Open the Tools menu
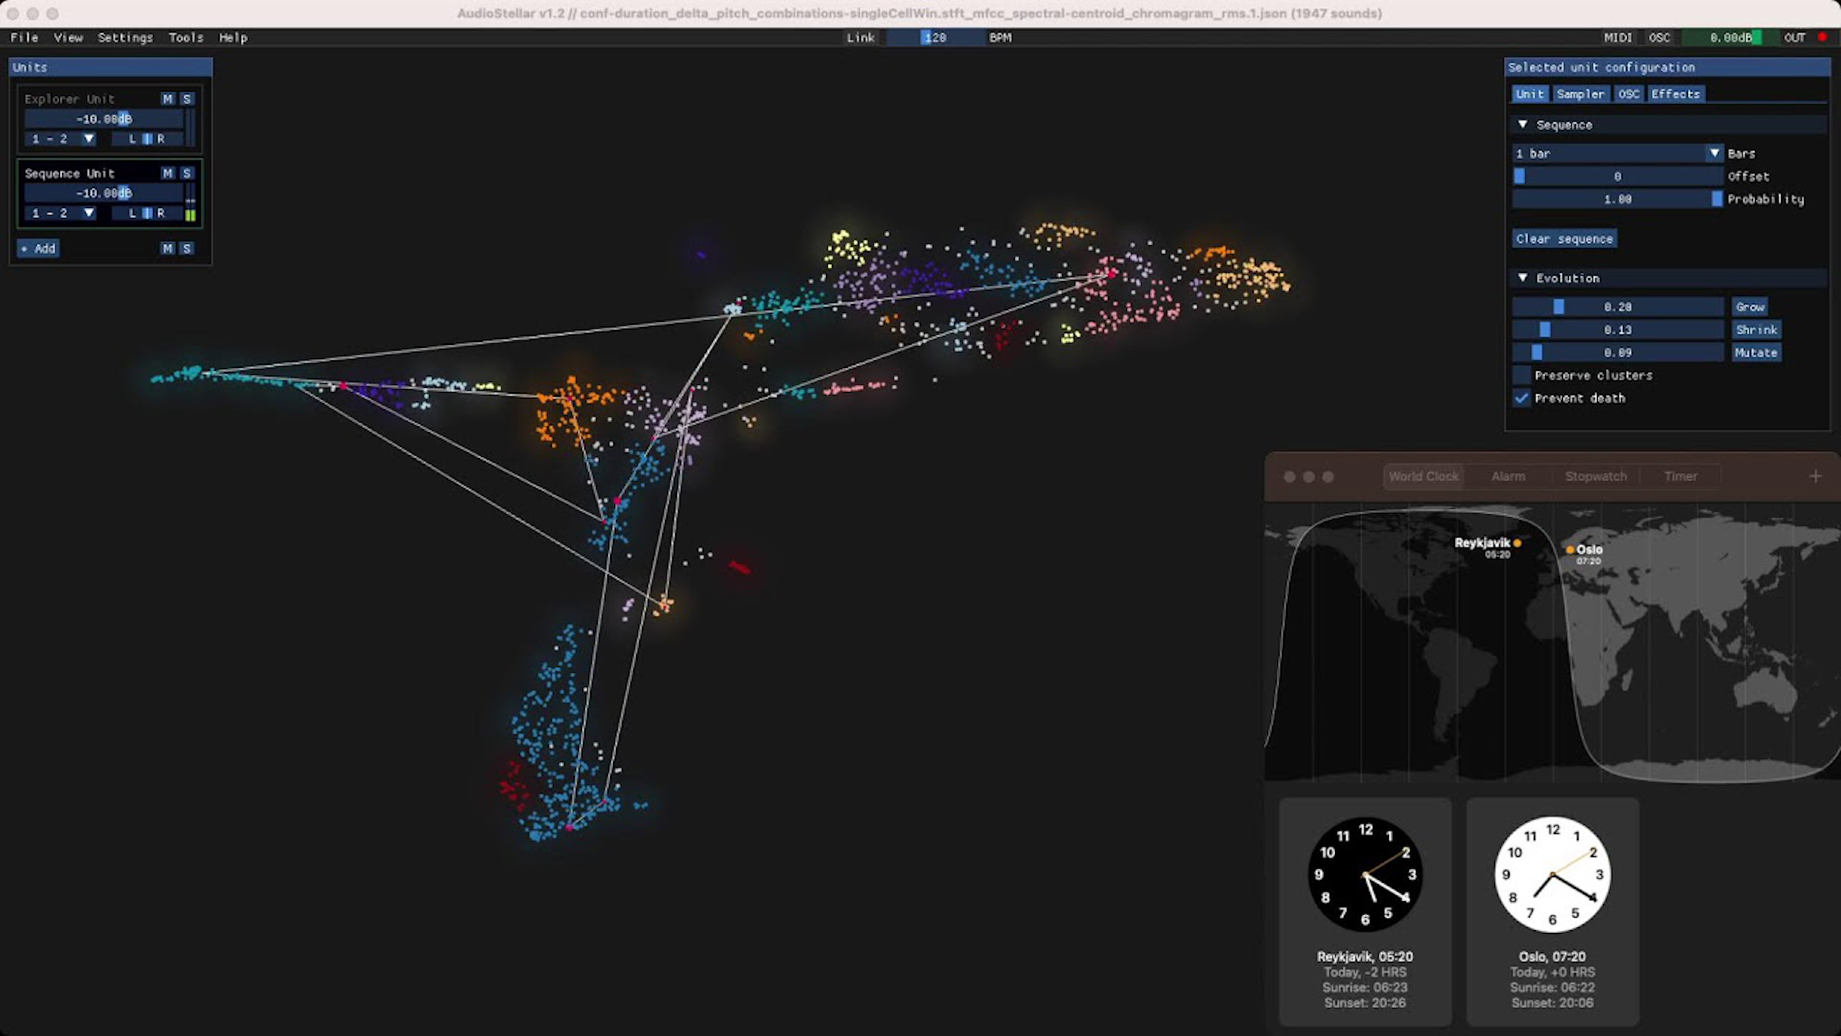1841x1036 pixels. pyautogui.click(x=186, y=38)
